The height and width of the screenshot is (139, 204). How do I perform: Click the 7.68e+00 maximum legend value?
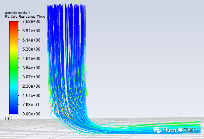coord(31,21)
